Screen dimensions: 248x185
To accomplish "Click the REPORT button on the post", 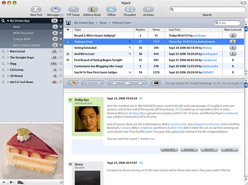I will coord(209,150).
